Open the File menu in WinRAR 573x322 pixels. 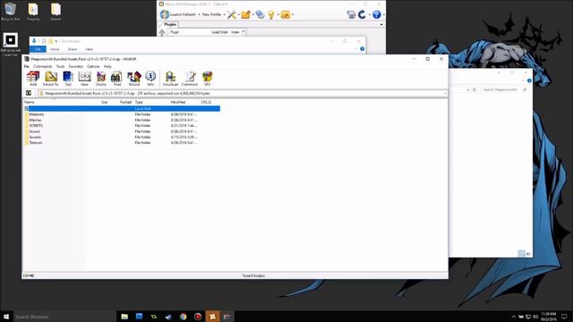click(27, 66)
